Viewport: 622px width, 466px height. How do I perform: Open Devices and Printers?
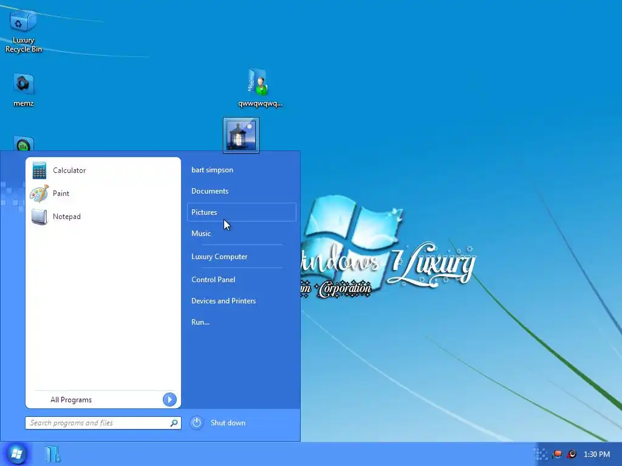pyautogui.click(x=241, y=301)
